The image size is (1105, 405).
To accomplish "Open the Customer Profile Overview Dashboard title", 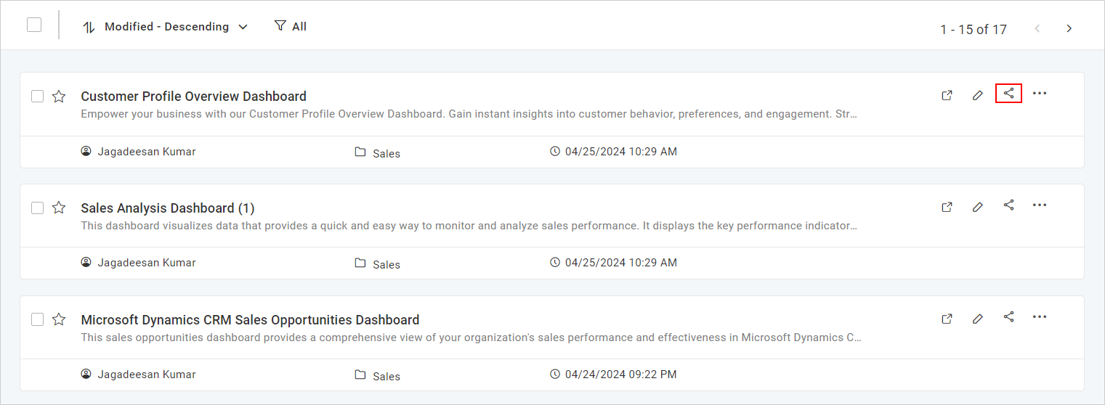I will [193, 97].
